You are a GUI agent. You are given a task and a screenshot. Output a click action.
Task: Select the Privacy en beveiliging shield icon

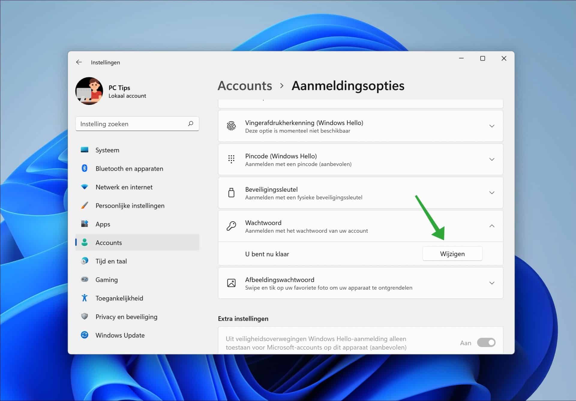[85, 316]
